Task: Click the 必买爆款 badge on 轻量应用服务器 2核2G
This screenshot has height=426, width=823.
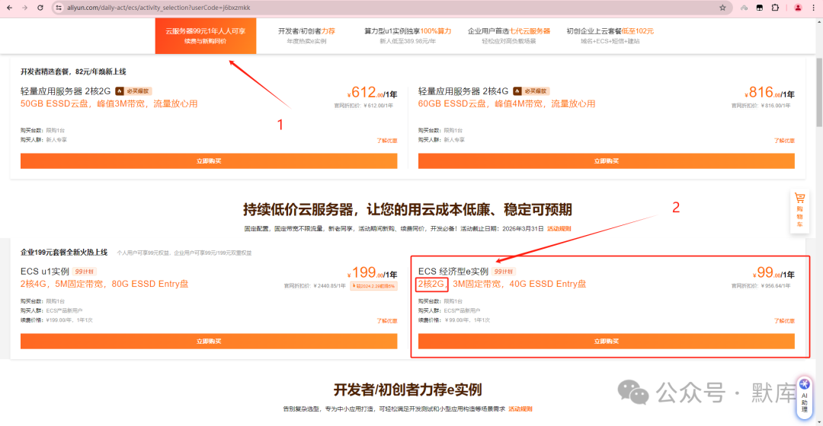Action: point(133,91)
